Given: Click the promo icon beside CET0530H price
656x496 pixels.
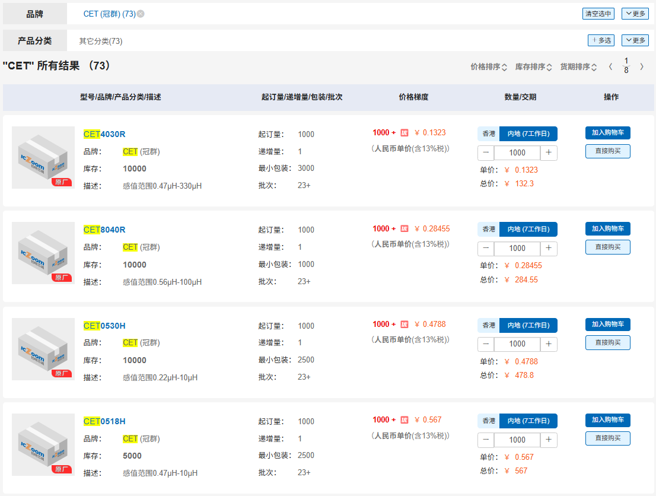Looking at the screenshot, I should pyautogui.click(x=404, y=325).
